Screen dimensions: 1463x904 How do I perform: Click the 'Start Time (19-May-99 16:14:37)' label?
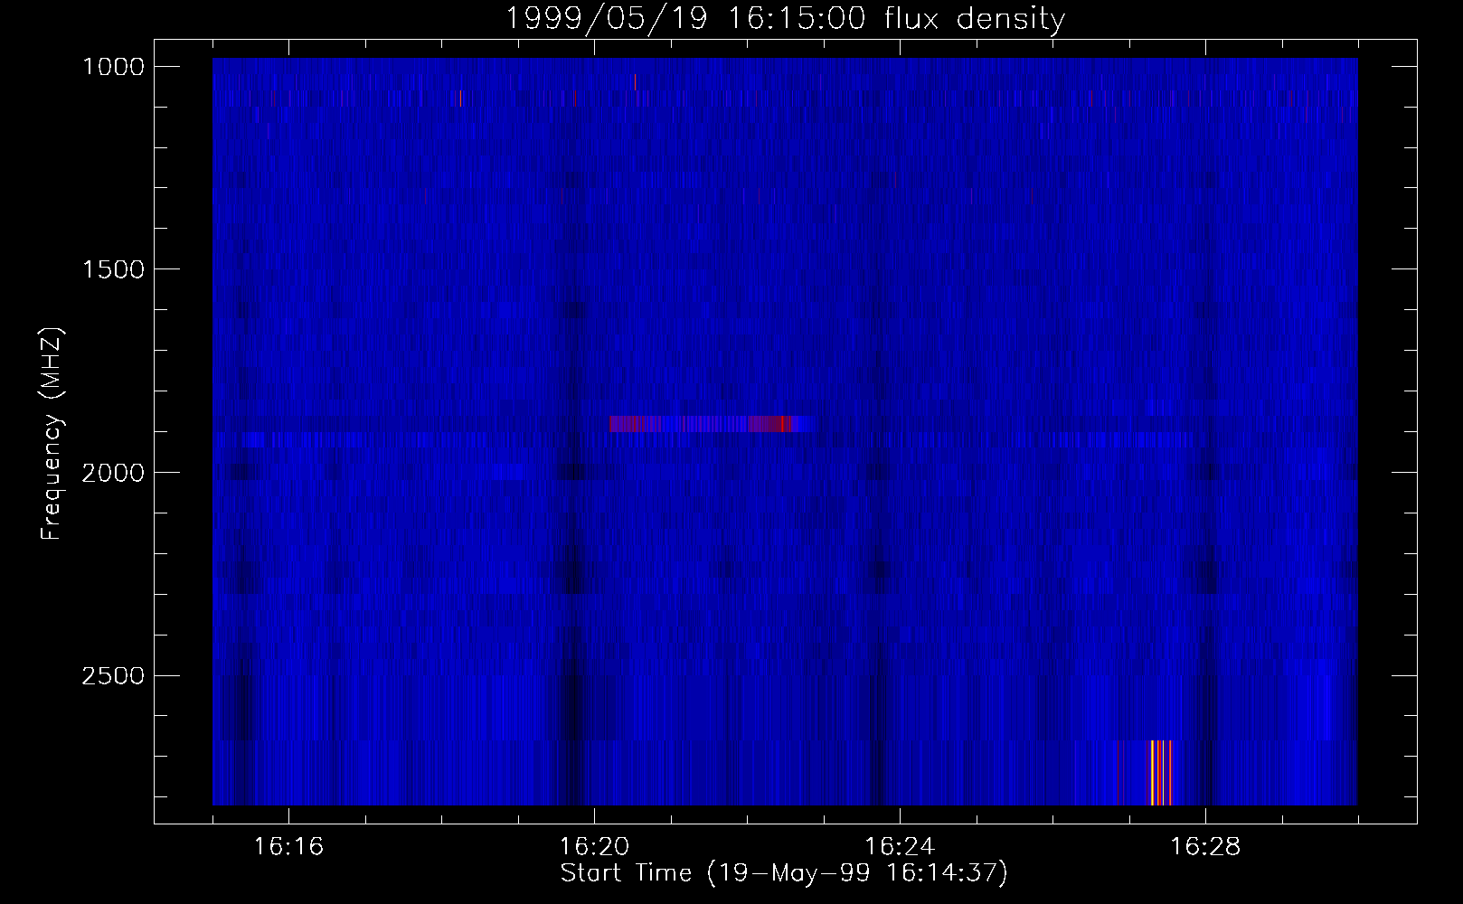coord(784,873)
